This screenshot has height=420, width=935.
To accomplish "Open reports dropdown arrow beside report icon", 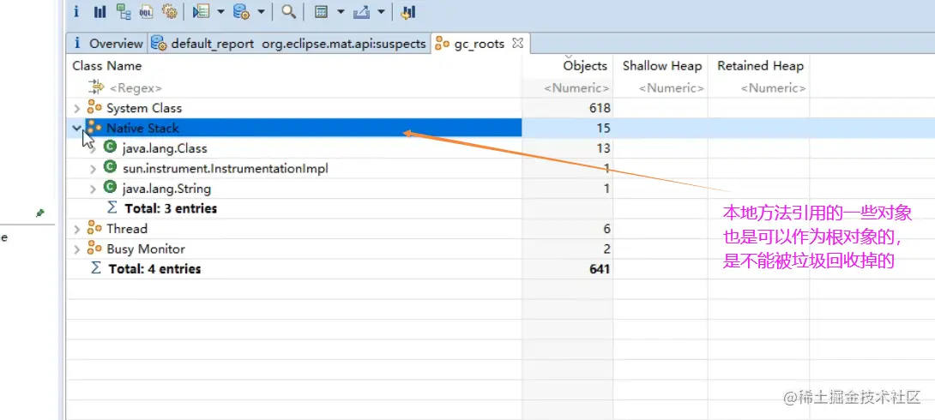I will 220,12.
